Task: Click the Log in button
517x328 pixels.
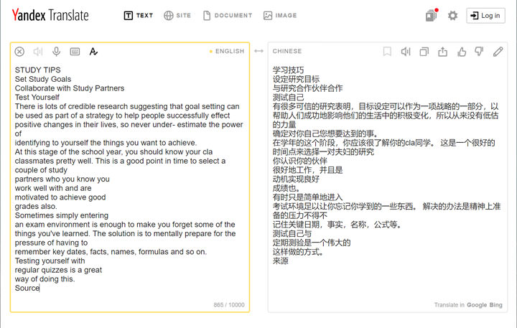Action: (485, 16)
